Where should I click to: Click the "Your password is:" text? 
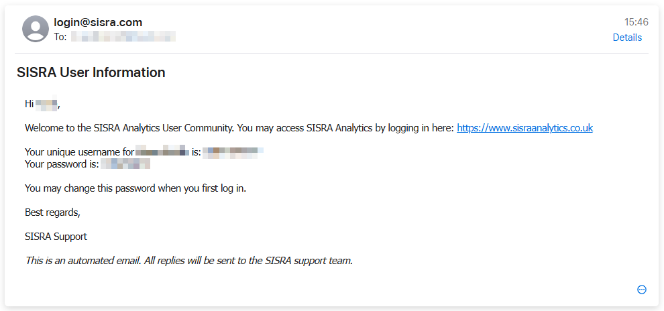tap(62, 164)
